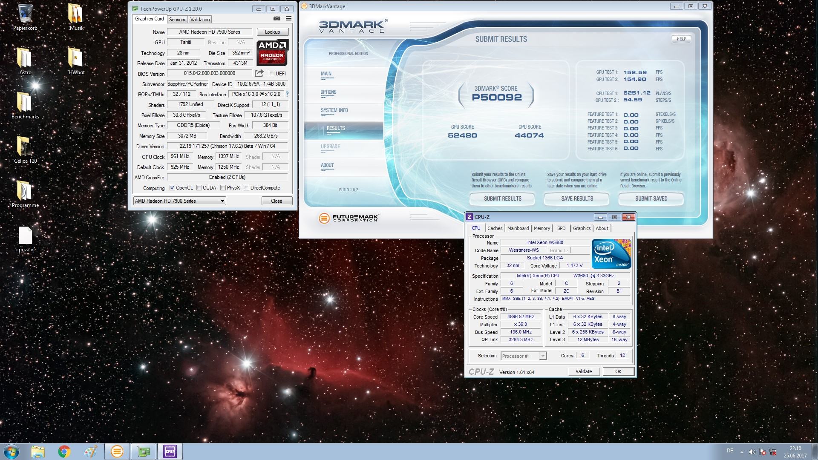Screen dimensions: 818x460
Task: Toggle the OpenCL checkbox
Action: tap(172, 188)
